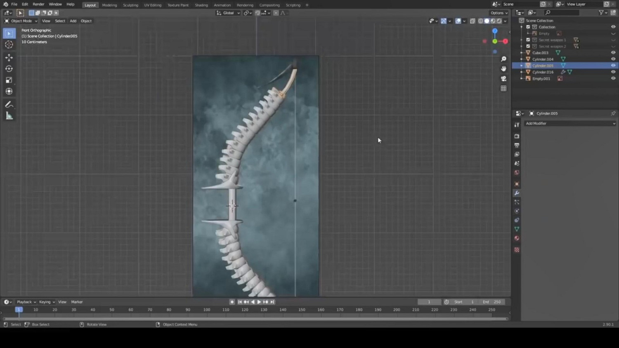
Task: Toggle camera view icon in viewport
Action: (503, 79)
